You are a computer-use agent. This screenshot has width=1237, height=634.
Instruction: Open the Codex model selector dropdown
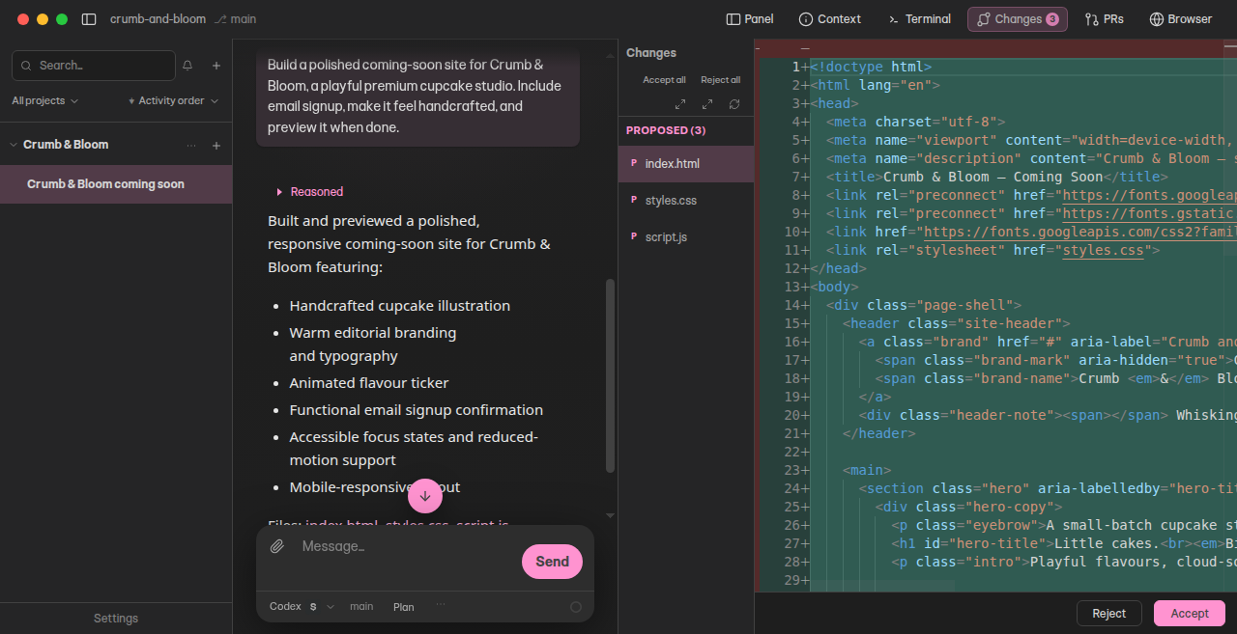[x=302, y=607]
